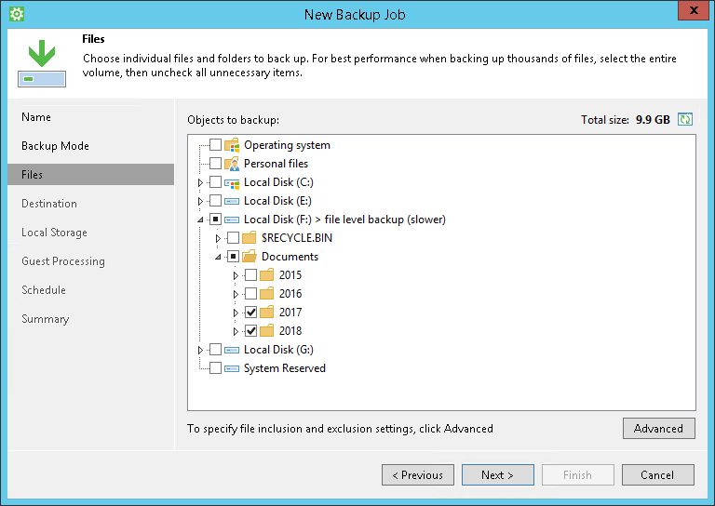Select the Documents folder label
The height and width of the screenshot is (506, 715).
[x=290, y=257]
